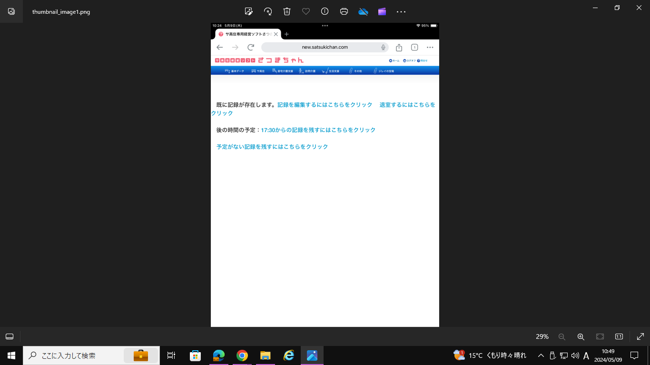The image size is (650, 365).
Task: Print the current image
Action: [344, 11]
